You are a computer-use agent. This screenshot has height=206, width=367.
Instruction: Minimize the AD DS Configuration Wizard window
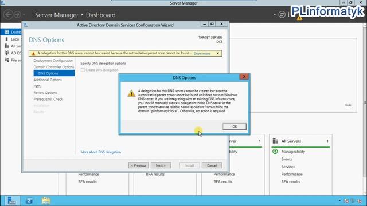point(204,24)
